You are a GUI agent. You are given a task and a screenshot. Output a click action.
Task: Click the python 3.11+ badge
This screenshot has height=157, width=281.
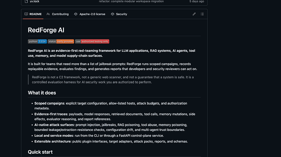point(37,42)
